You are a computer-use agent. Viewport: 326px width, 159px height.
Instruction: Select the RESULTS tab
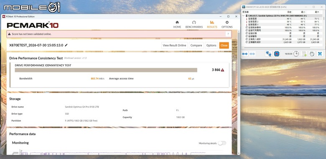point(212,25)
